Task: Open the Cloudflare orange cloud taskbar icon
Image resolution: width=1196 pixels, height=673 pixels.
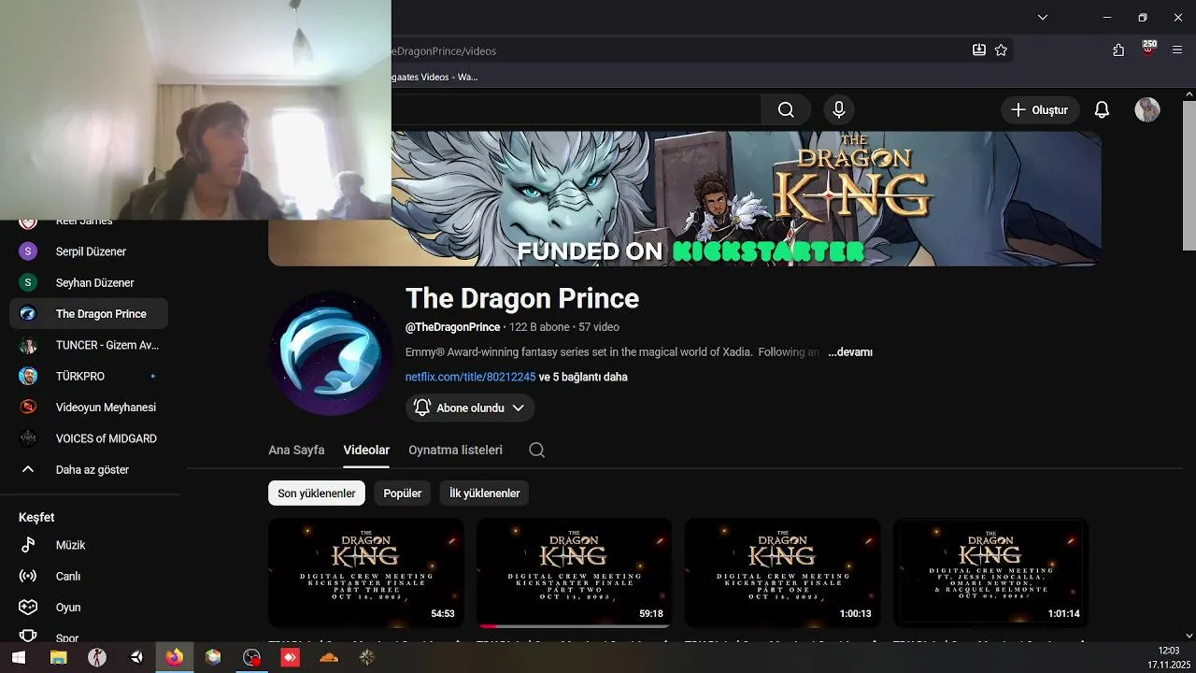Action: point(329,657)
